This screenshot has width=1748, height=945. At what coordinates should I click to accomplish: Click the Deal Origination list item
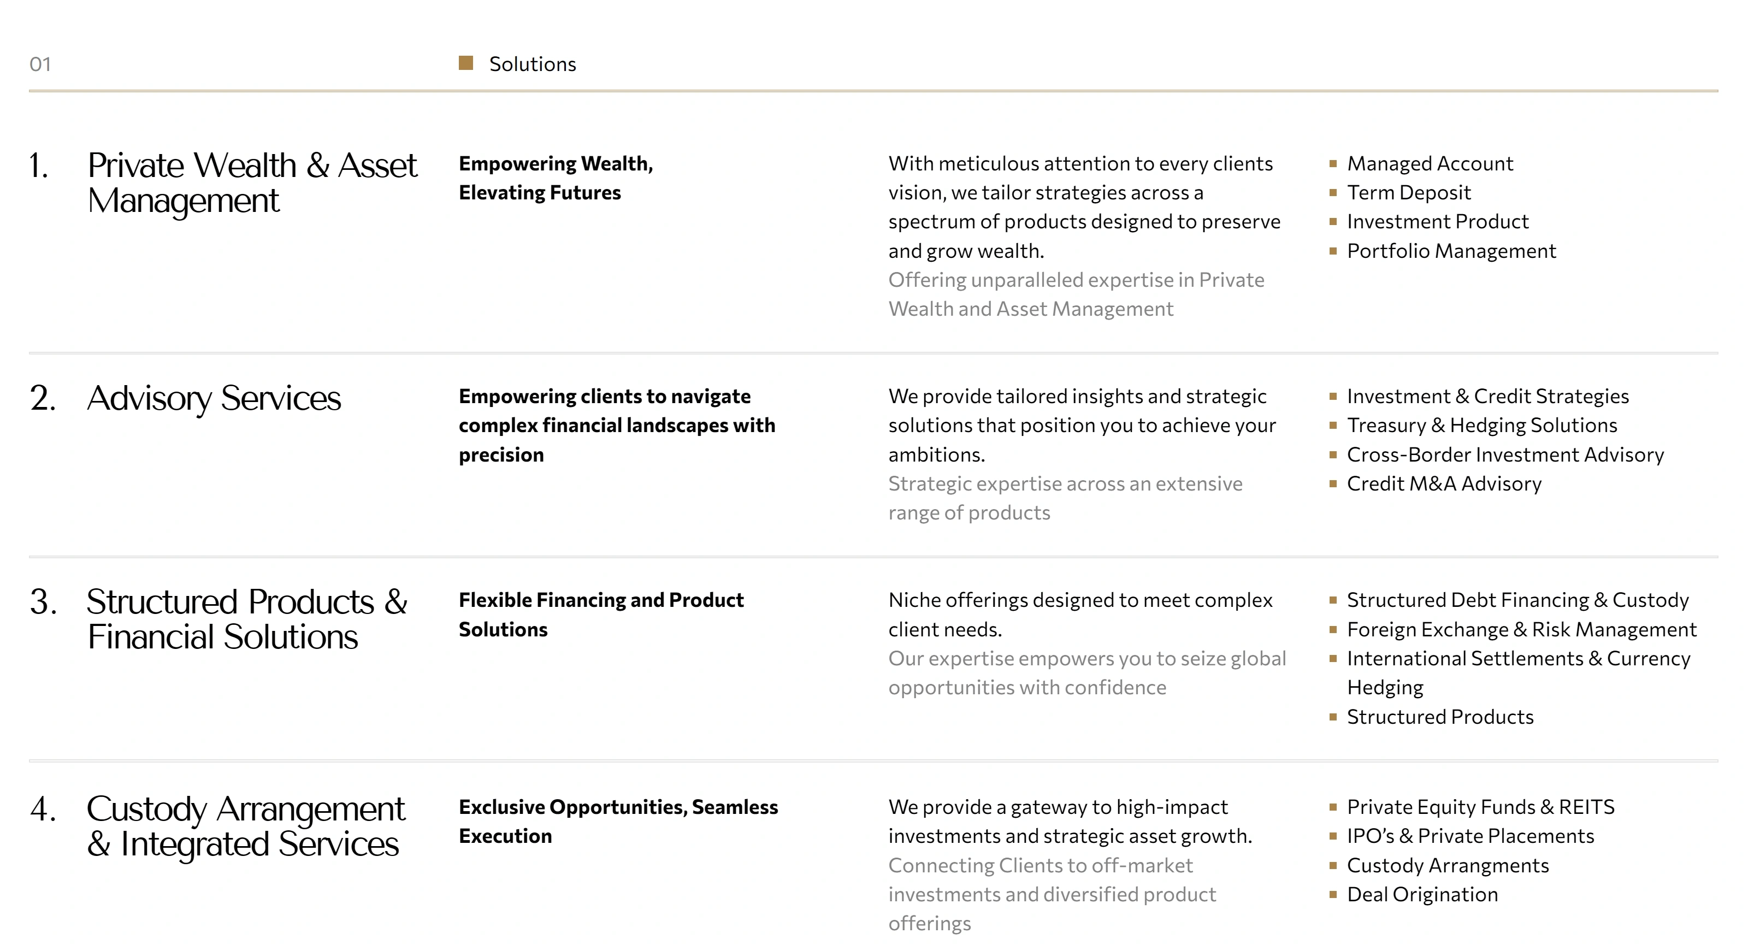1422,894
